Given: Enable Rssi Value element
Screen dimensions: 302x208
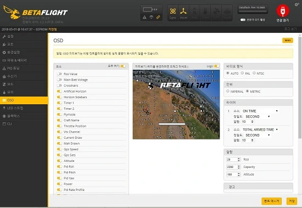Looking at the screenshot, I should click(x=59, y=74).
